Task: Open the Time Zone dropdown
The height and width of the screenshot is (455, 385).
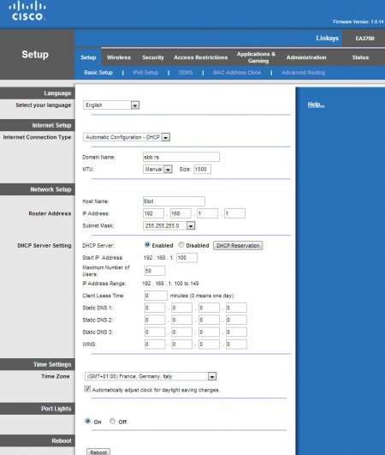Action: 212,377
